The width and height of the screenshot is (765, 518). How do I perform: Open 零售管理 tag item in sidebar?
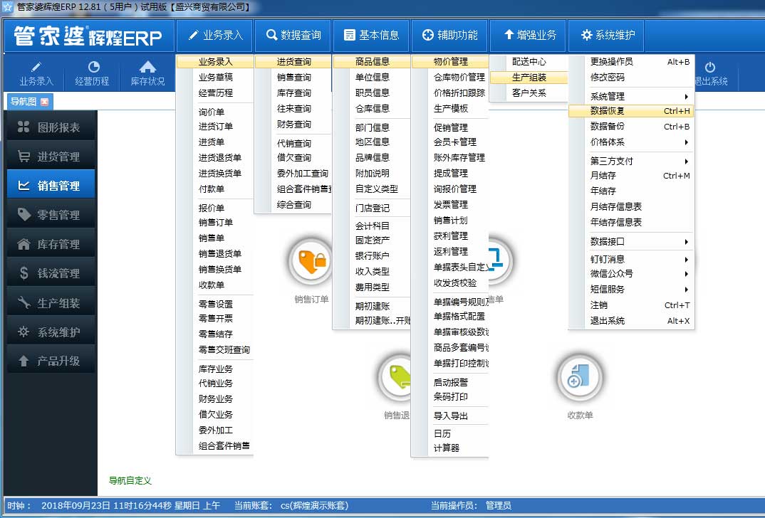point(51,215)
